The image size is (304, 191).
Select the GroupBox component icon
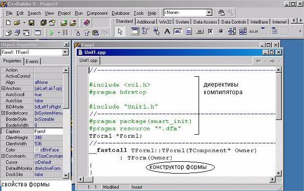coord(264,31)
